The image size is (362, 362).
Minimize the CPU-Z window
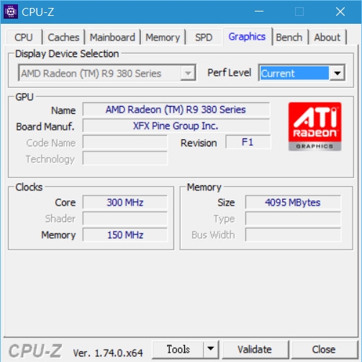click(259, 12)
